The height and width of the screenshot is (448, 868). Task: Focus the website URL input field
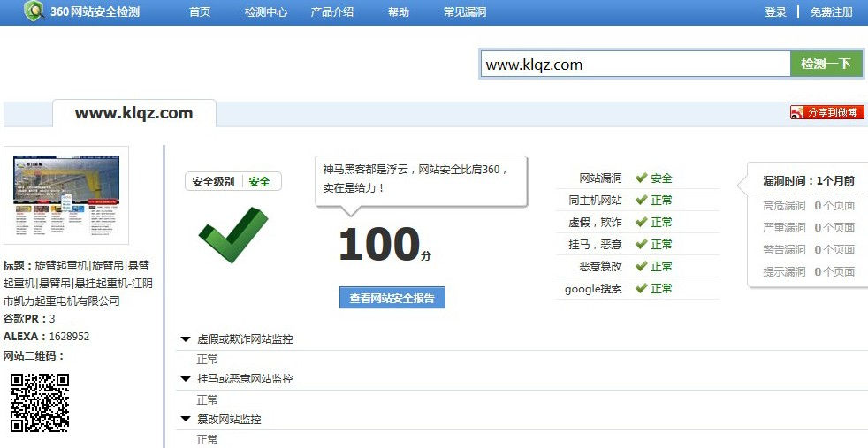tap(635, 65)
